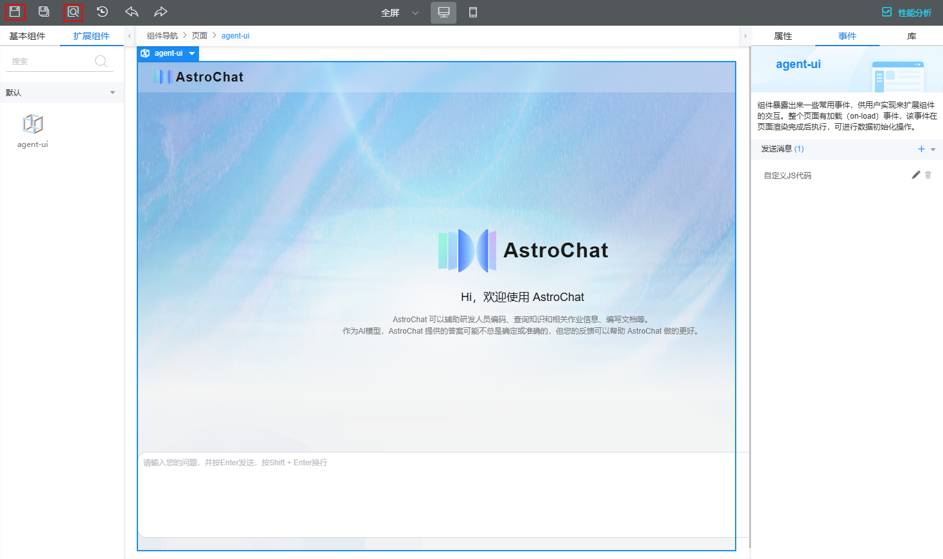Image resolution: width=943 pixels, height=559 pixels.
Task: Click the agent-ui component cube icon on canvas
Action: pyautogui.click(x=145, y=53)
